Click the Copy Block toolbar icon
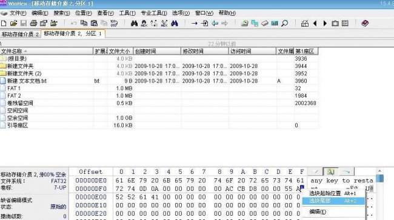Screen dimensions: 394x220 click(x=84, y=24)
